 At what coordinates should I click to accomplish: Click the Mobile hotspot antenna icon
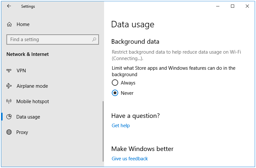pyautogui.click(x=9, y=101)
